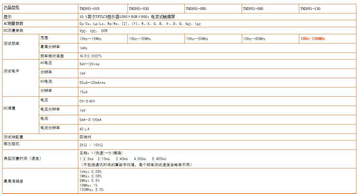
Task: Click the 测试频率 row label
Action: coord(12,44)
